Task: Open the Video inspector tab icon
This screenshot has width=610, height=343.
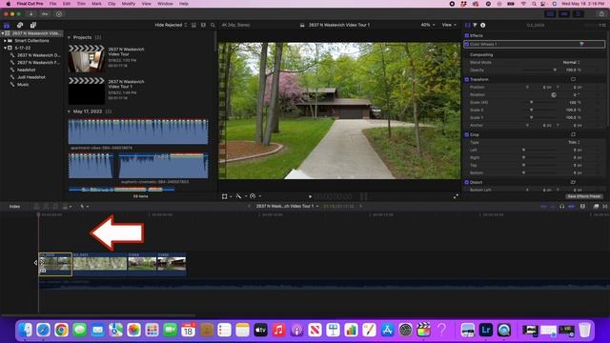Action: pyautogui.click(x=468, y=25)
